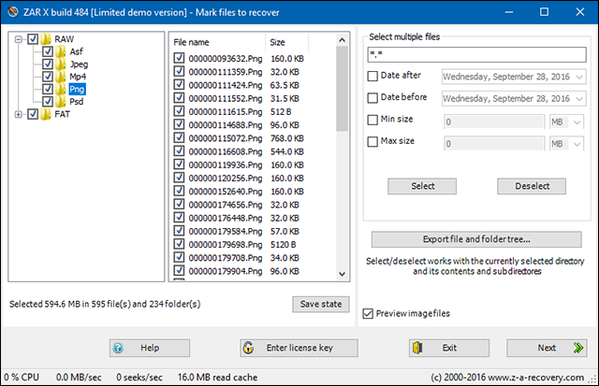The width and height of the screenshot is (599, 386).
Task: Uncheck the Psd folder checkbox
Action: [48, 102]
